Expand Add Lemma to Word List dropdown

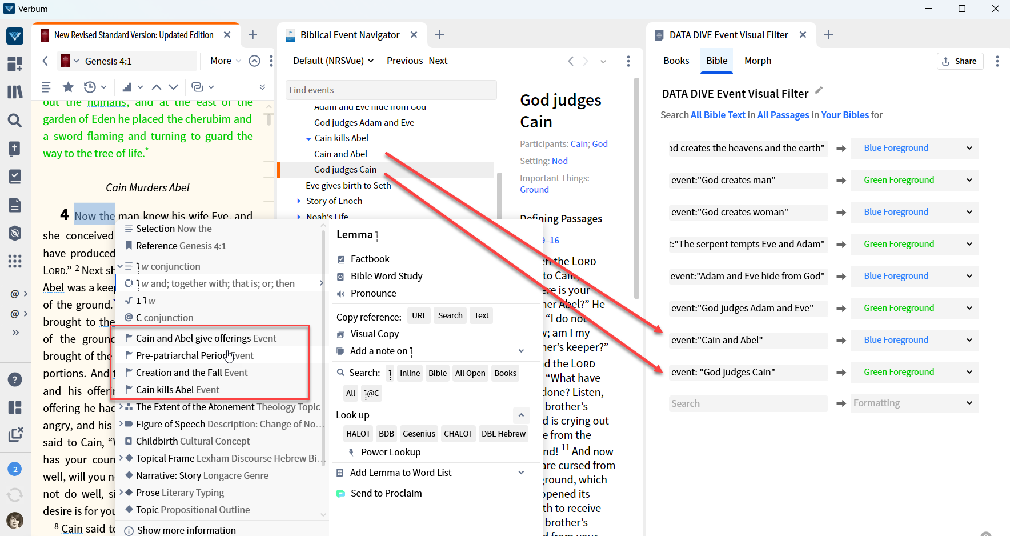coord(521,473)
